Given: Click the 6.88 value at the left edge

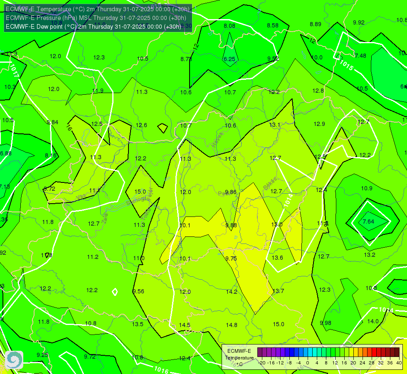Looking at the screenshot, I should click(6, 153).
